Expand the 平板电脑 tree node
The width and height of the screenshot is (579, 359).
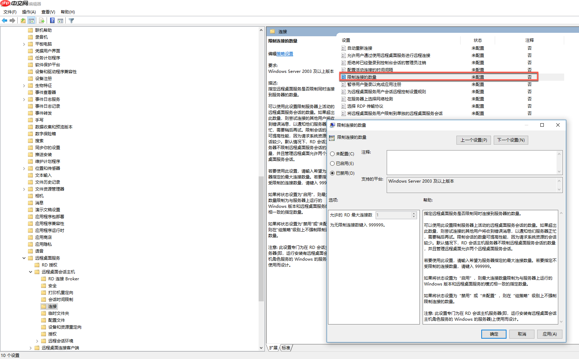click(24, 44)
